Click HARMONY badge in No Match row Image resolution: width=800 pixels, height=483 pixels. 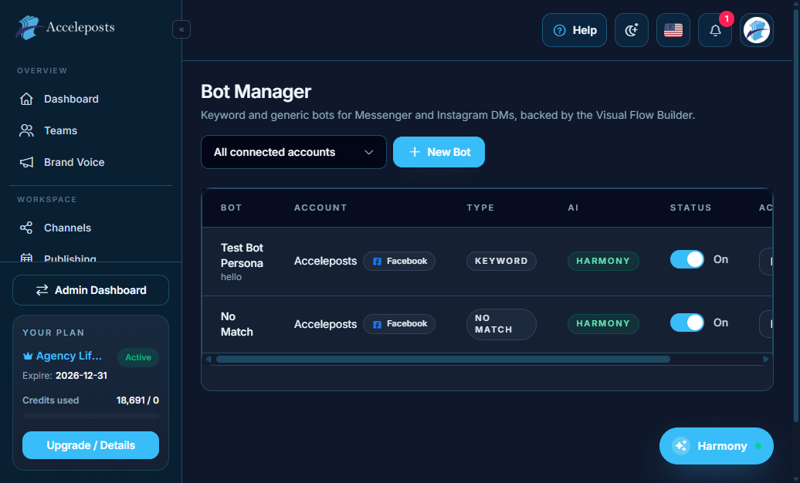pyautogui.click(x=603, y=324)
